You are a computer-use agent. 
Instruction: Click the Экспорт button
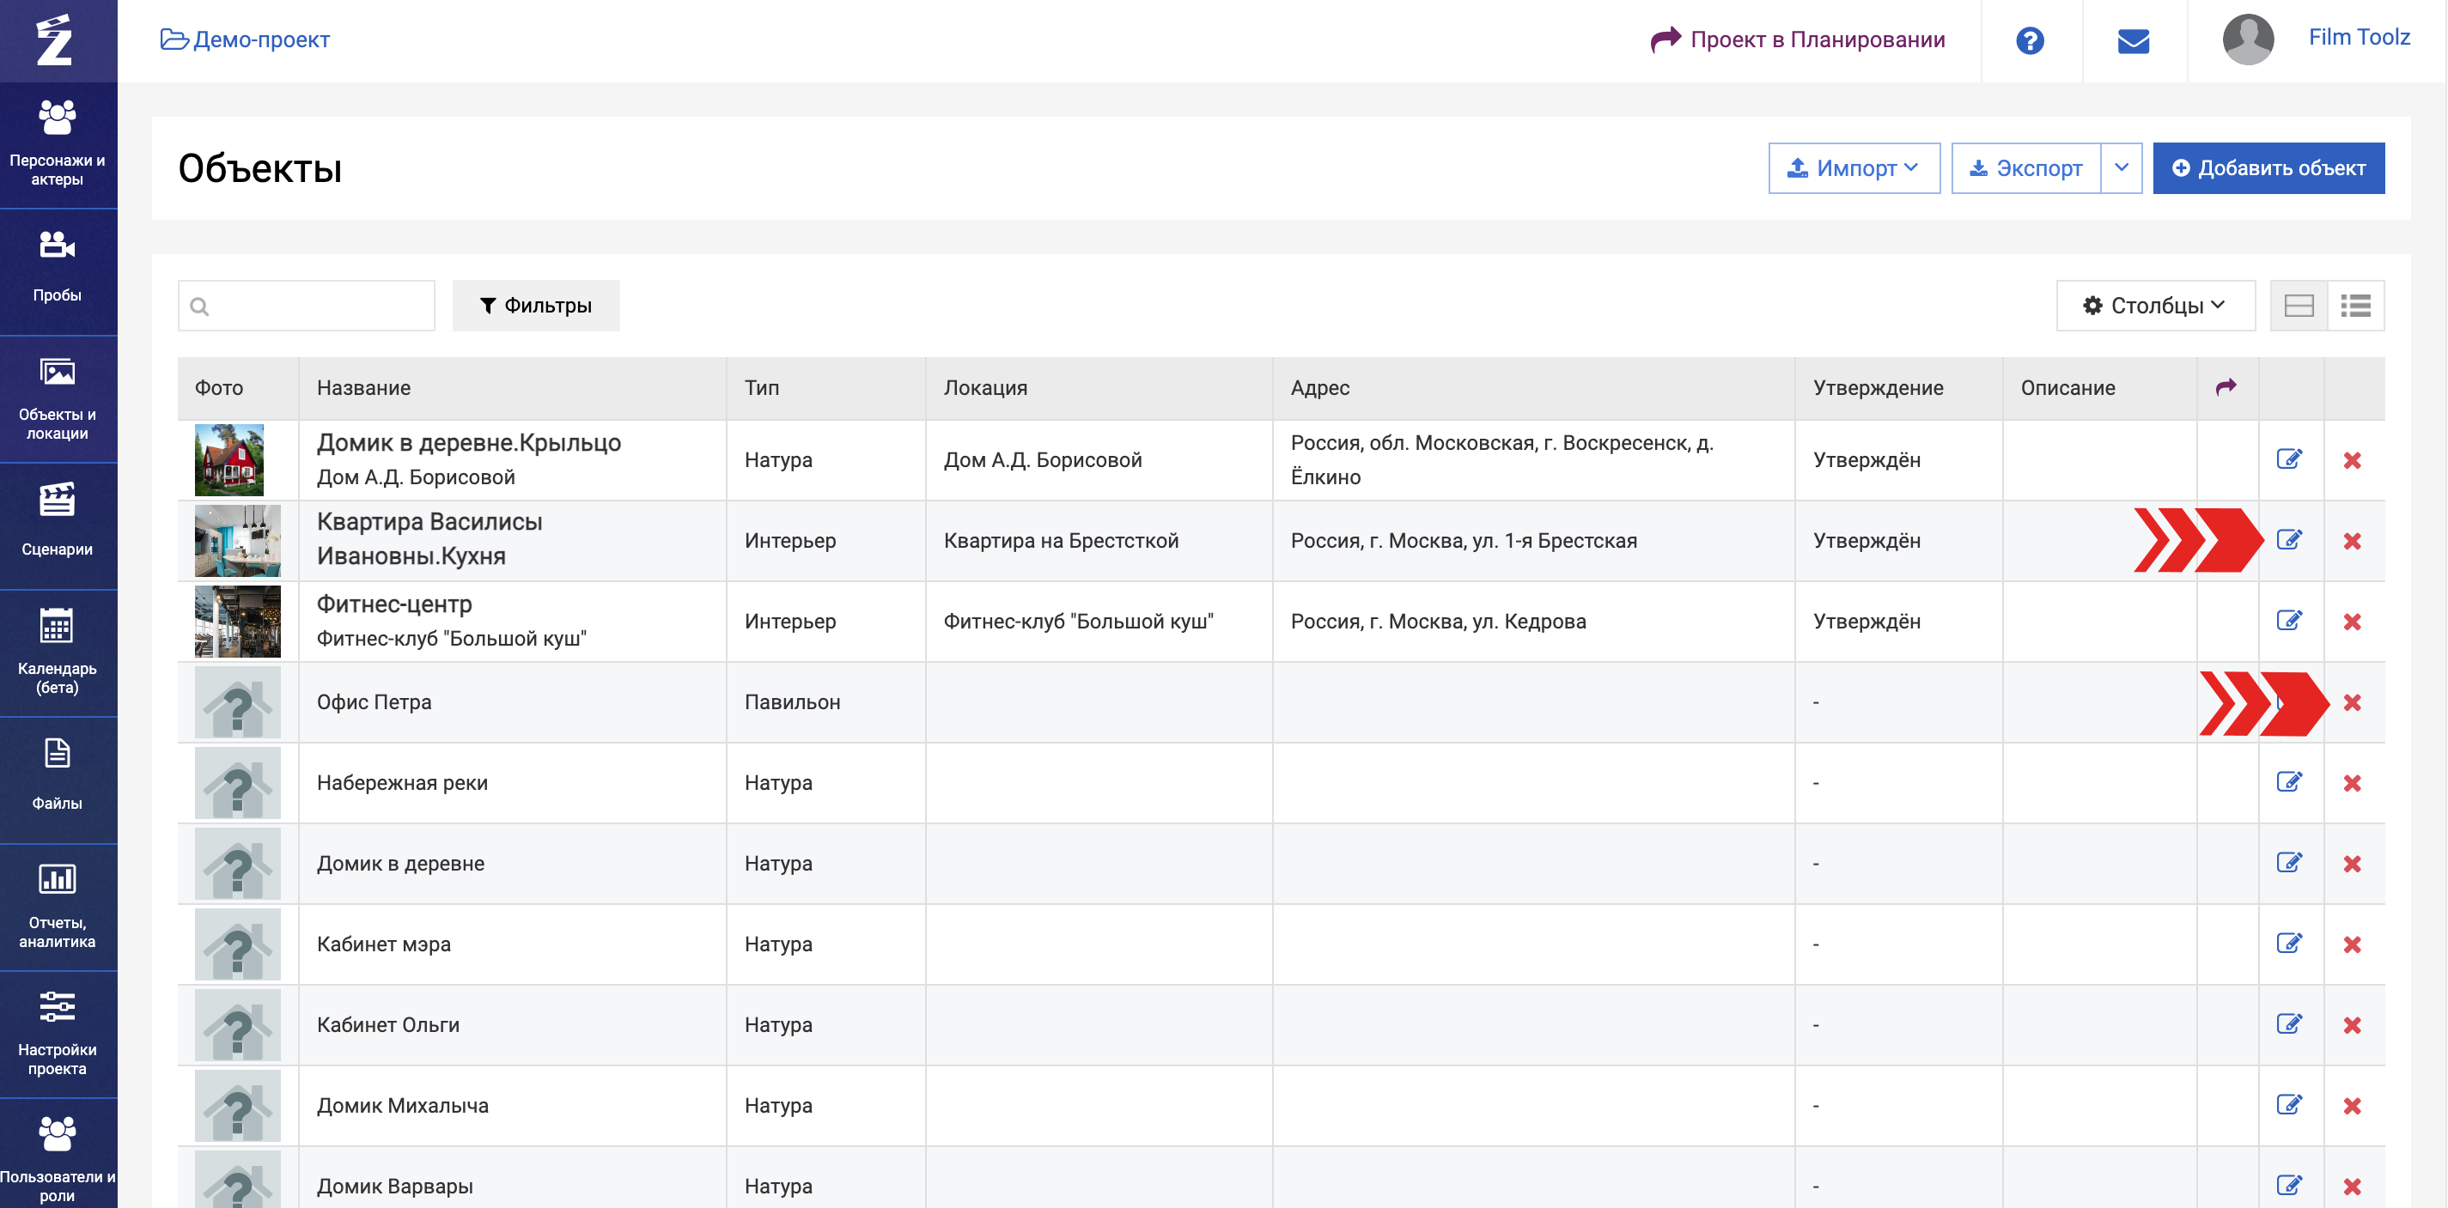(2026, 168)
